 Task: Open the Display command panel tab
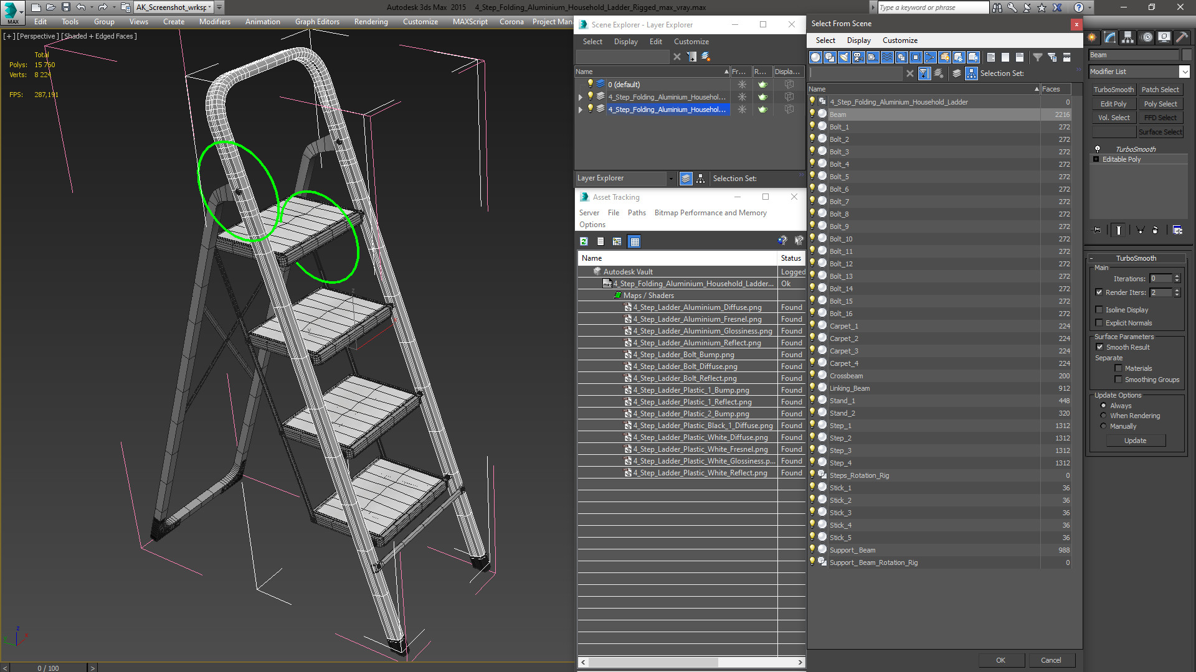coord(1164,37)
